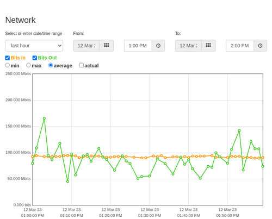Screen dimensions: 272x219
Task: Click the From date field showing 12 Mar
Action: (x=86, y=46)
